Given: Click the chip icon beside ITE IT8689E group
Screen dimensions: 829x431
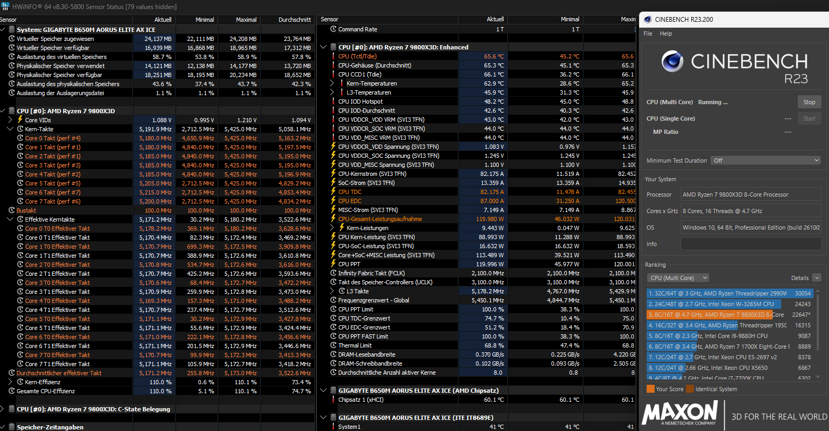Looking at the screenshot, I should pyautogui.click(x=333, y=418).
